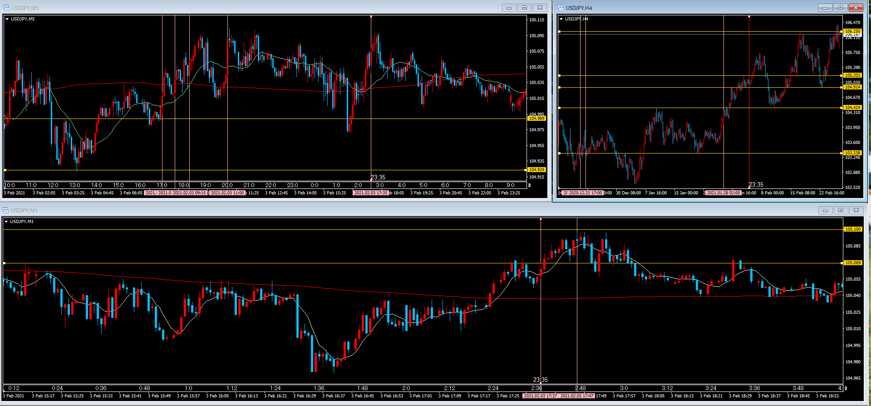
Task: Pick the 105.069 price label on M1 chart
Action: 852,263
